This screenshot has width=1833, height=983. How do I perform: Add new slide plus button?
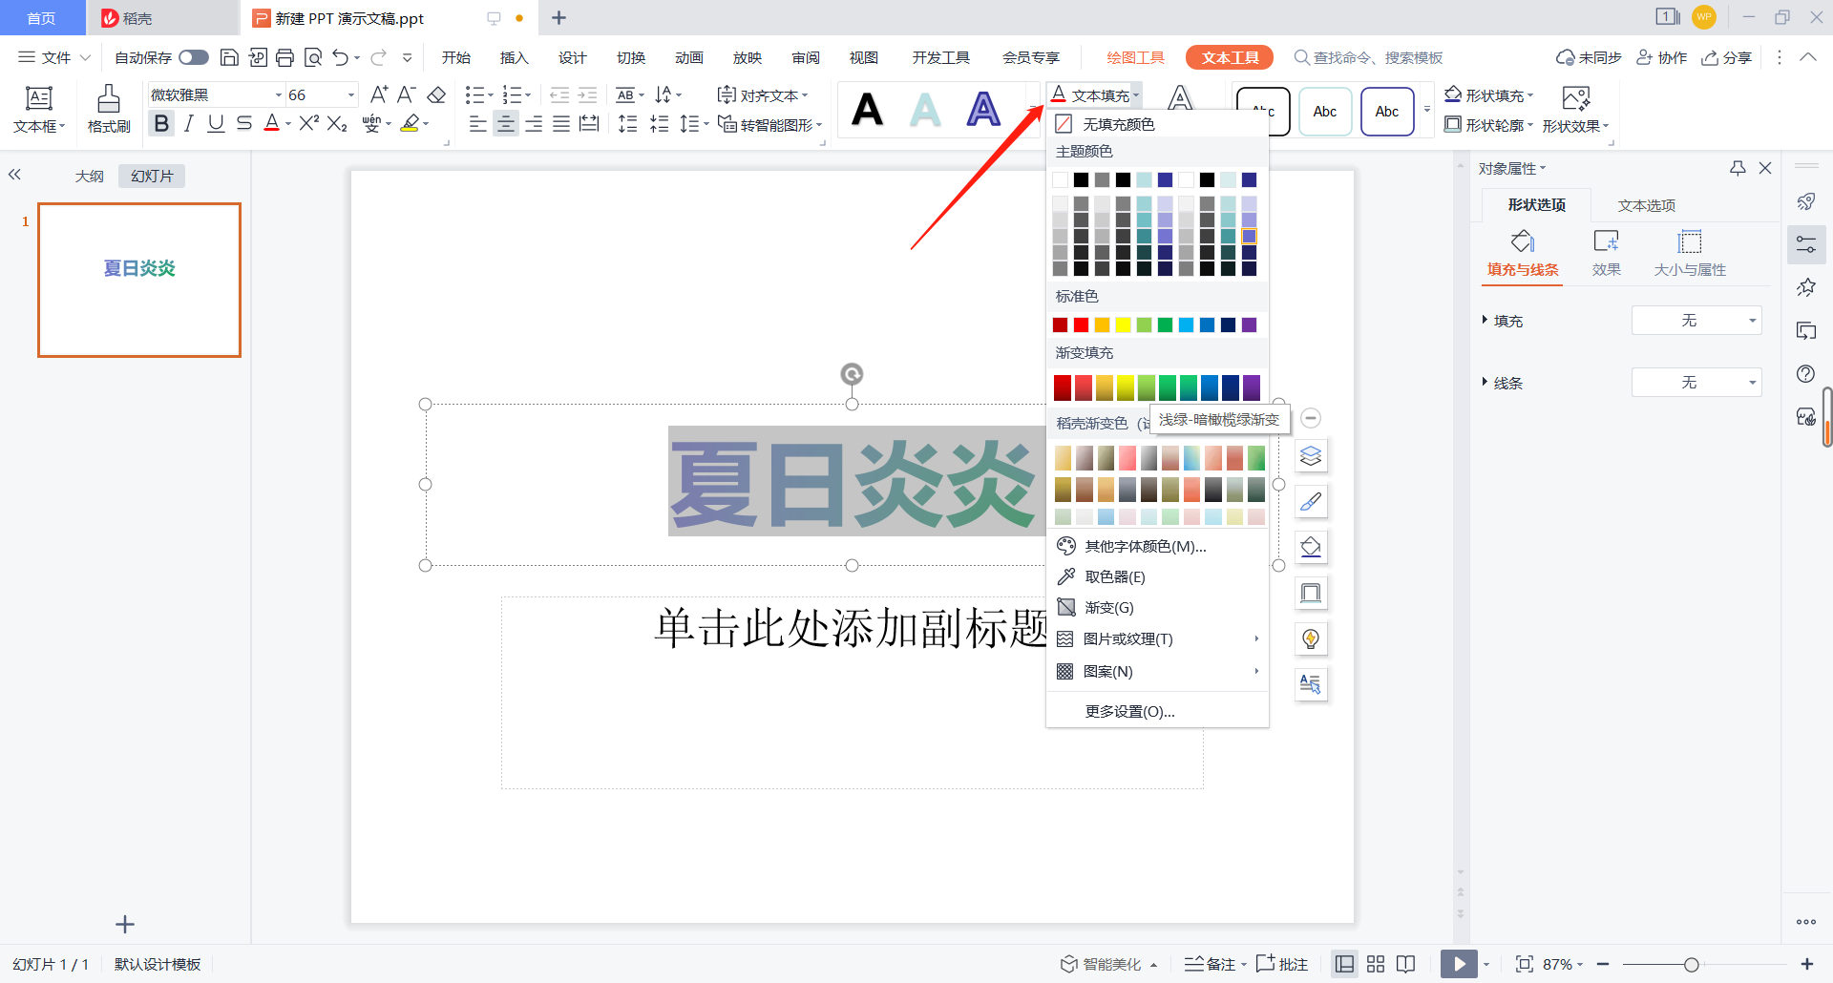pyautogui.click(x=125, y=924)
